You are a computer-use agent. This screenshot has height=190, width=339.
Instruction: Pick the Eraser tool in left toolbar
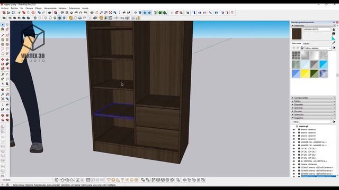pyautogui.click(x=7, y=30)
